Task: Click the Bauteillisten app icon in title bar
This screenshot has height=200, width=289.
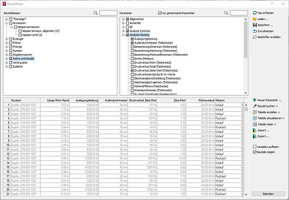Action: [x=4, y=4]
